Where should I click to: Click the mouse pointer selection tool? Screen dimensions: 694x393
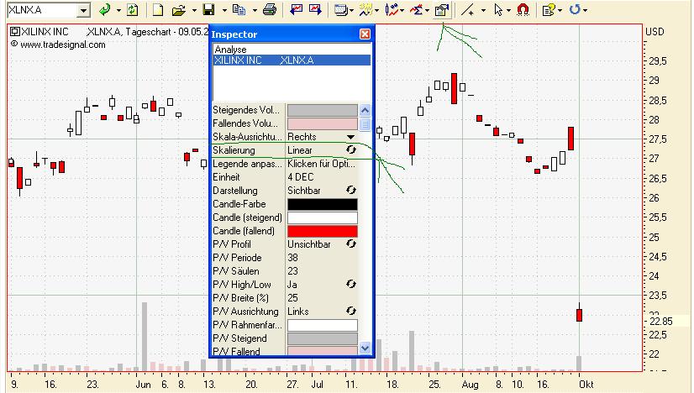pyautogui.click(x=498, y=10)
